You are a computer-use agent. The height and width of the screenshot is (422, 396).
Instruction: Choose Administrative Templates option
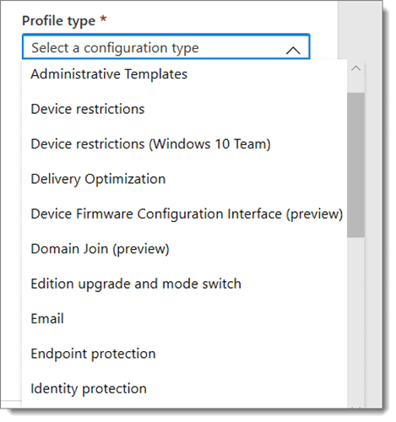pyautogui.click(x=109, y=74)
